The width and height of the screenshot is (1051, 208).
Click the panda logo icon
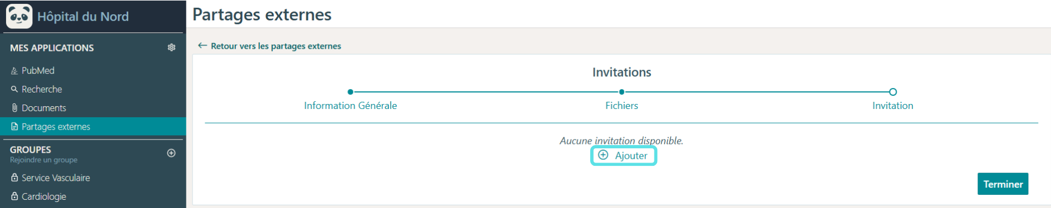[x=19, y=16]
